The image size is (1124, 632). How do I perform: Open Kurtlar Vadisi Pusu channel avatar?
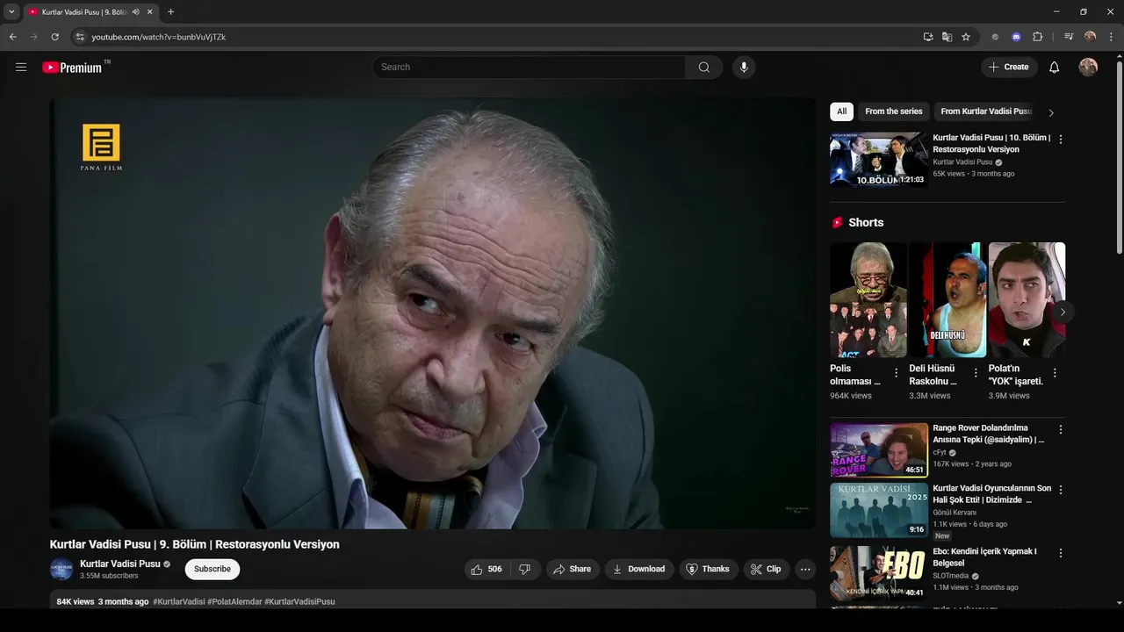click(x=61, y=569)
